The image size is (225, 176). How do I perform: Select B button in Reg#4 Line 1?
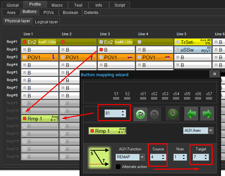click(40, 65)
